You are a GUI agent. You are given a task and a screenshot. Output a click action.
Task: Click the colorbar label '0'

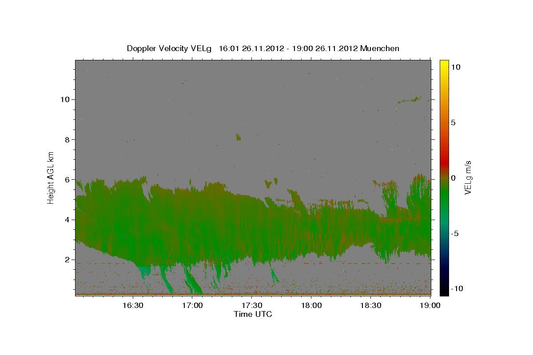click(453, 178)
